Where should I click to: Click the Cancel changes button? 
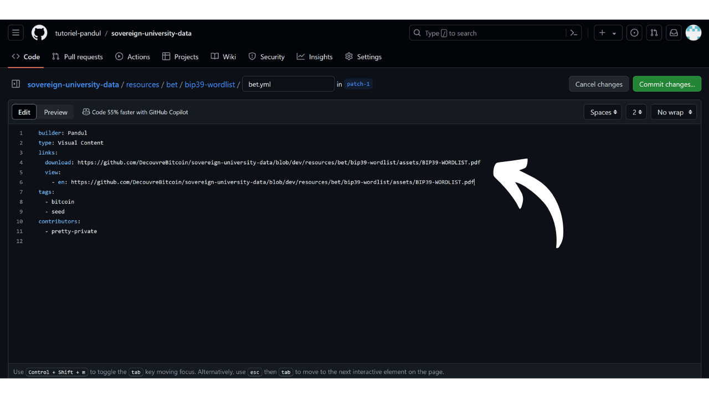tap(599, 84)
